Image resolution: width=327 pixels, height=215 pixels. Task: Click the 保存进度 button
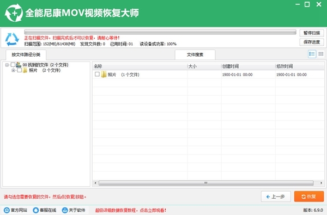point(312,42)
